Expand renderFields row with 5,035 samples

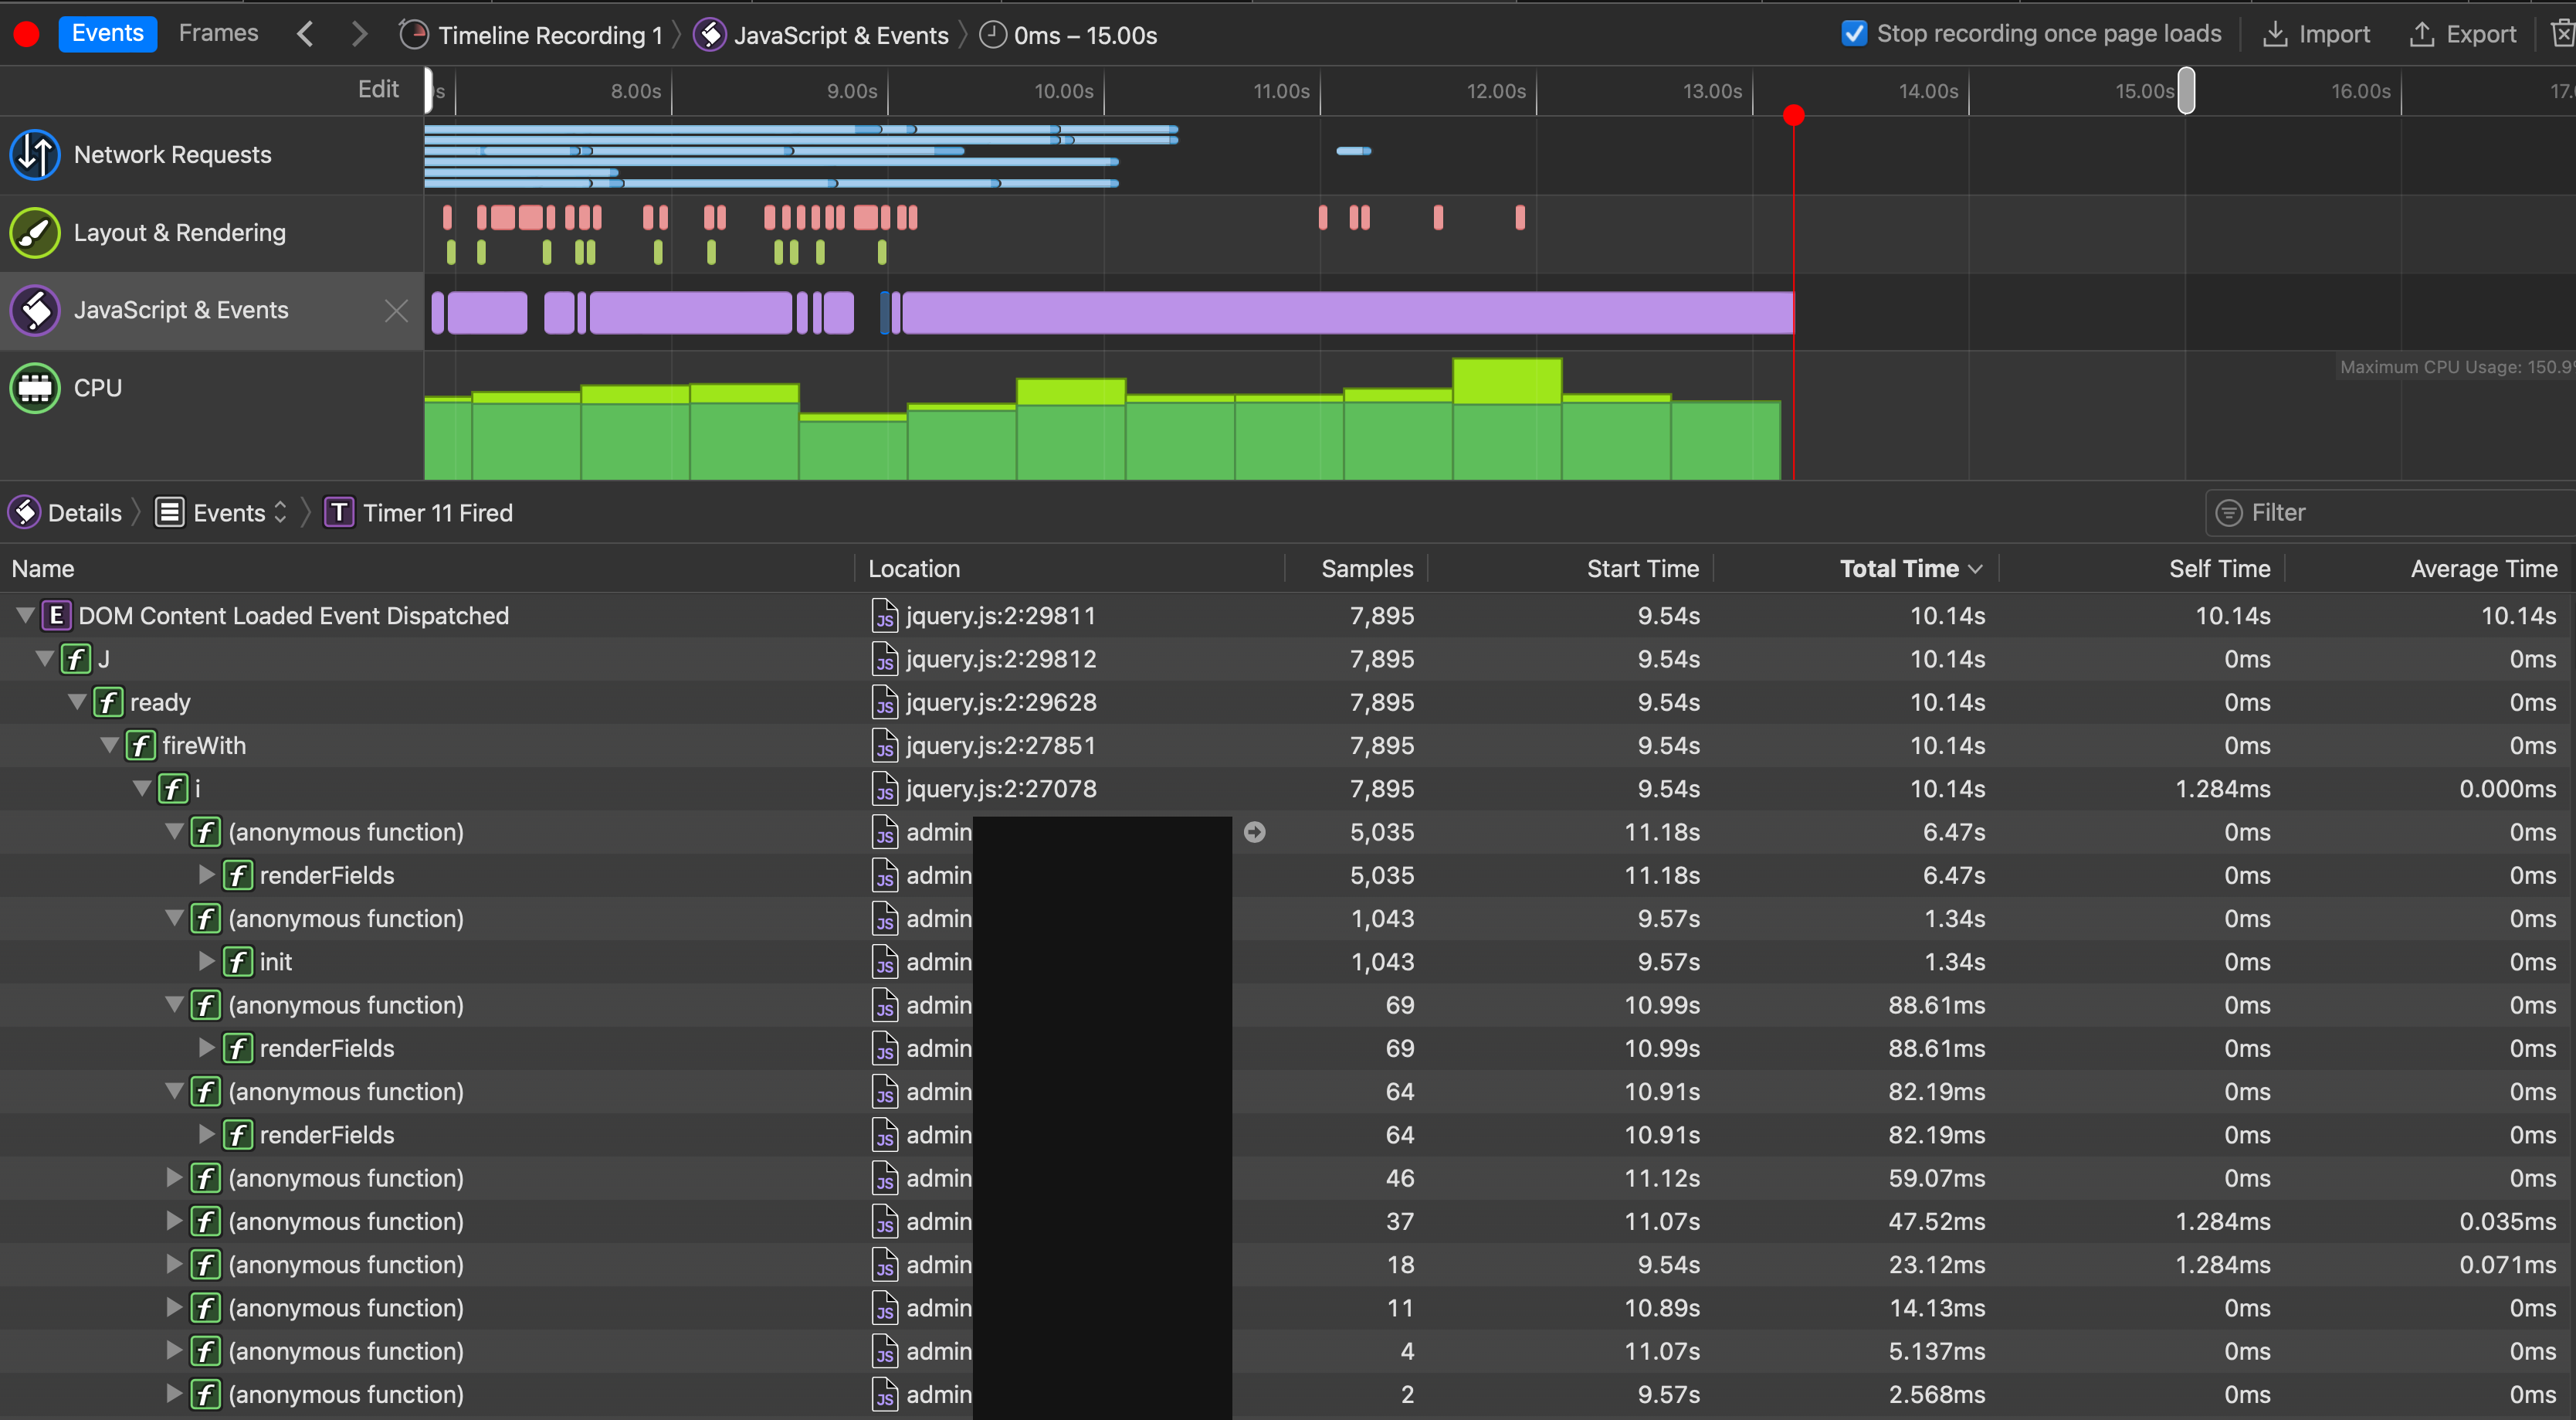tap(207, 875)
